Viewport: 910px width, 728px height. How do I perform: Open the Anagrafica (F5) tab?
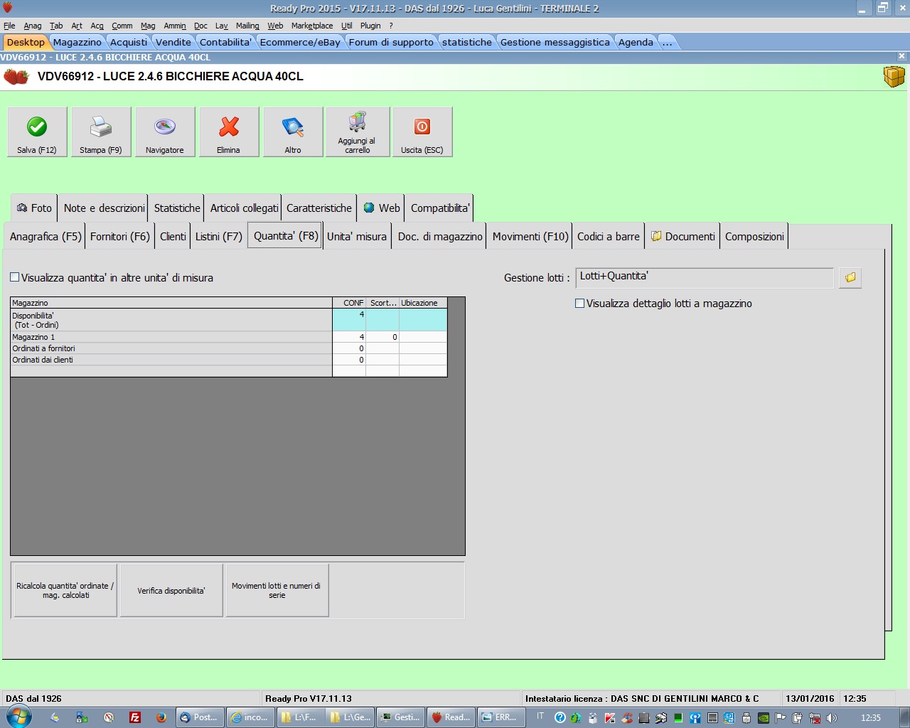click(x=45, y=237)
